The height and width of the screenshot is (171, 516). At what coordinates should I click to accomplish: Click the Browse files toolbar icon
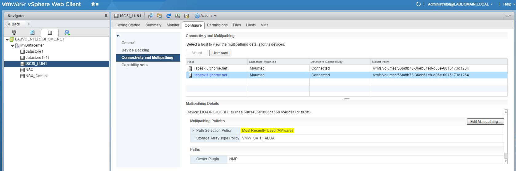point(159,16)
